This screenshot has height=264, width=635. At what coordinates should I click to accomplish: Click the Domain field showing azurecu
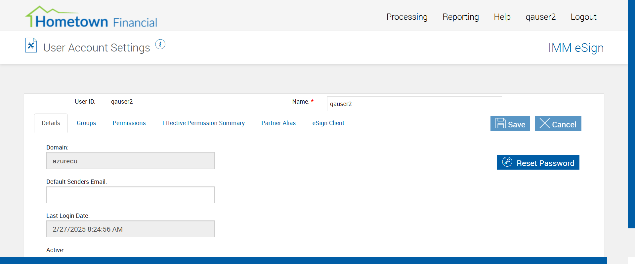pyautogui.click(x=130, y=161)
